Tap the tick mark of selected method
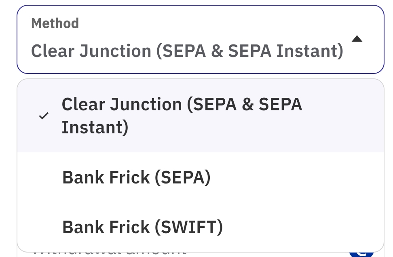Image resolution: width=393 pixels, height=257 pixels. pyautogui.click(x=44, y=116)
